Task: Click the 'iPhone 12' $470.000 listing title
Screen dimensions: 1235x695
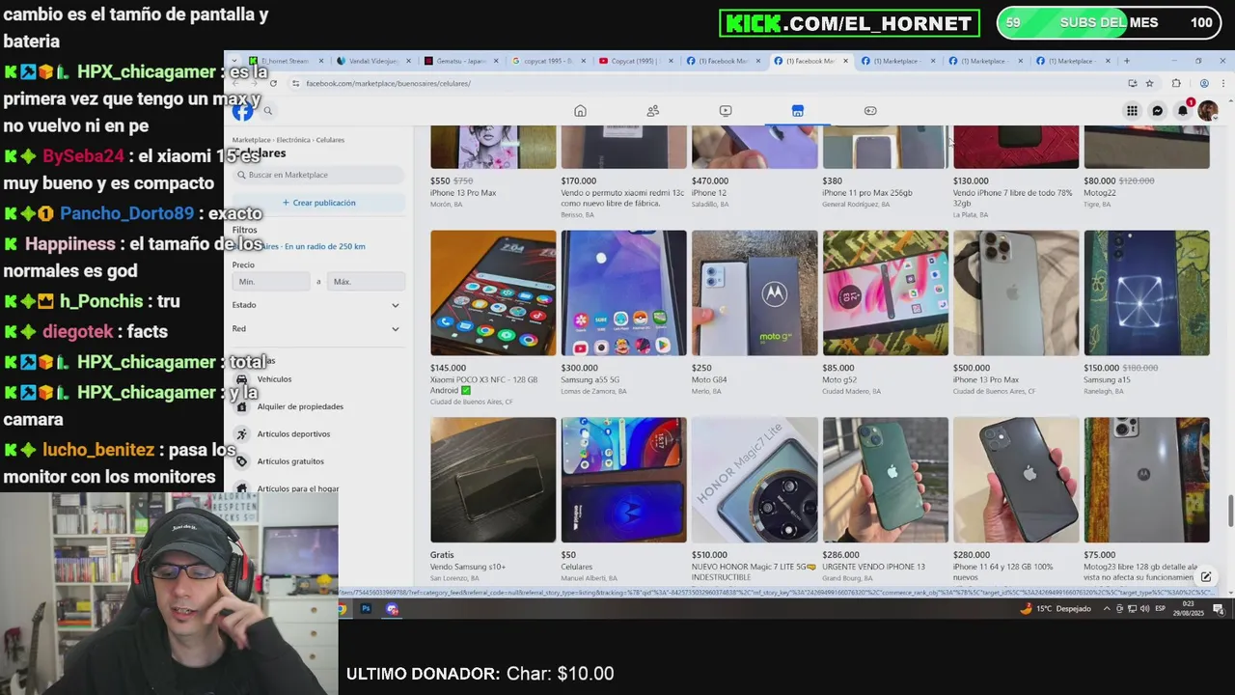Action: click(709, 193)
